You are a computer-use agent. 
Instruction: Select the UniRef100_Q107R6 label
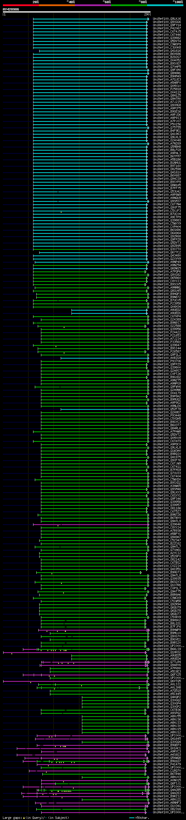167,585
